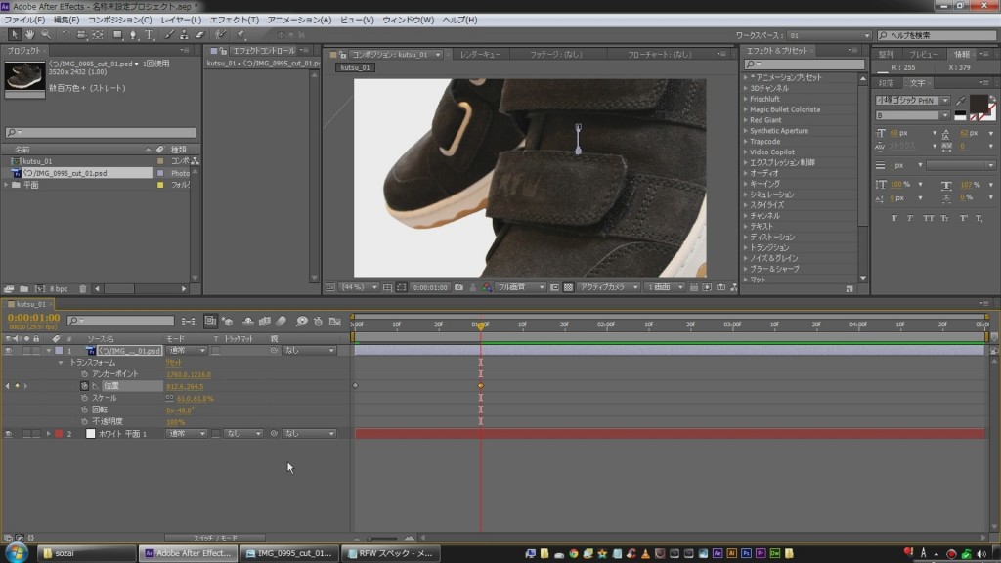Toggle the 位置 stopwatch keyframing
Screen dimensions: 1001x563
[x=84, y=386]
